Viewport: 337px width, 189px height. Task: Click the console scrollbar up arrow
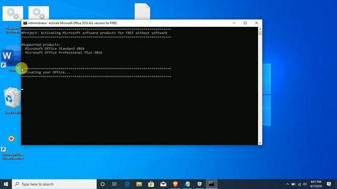[260, 29]
